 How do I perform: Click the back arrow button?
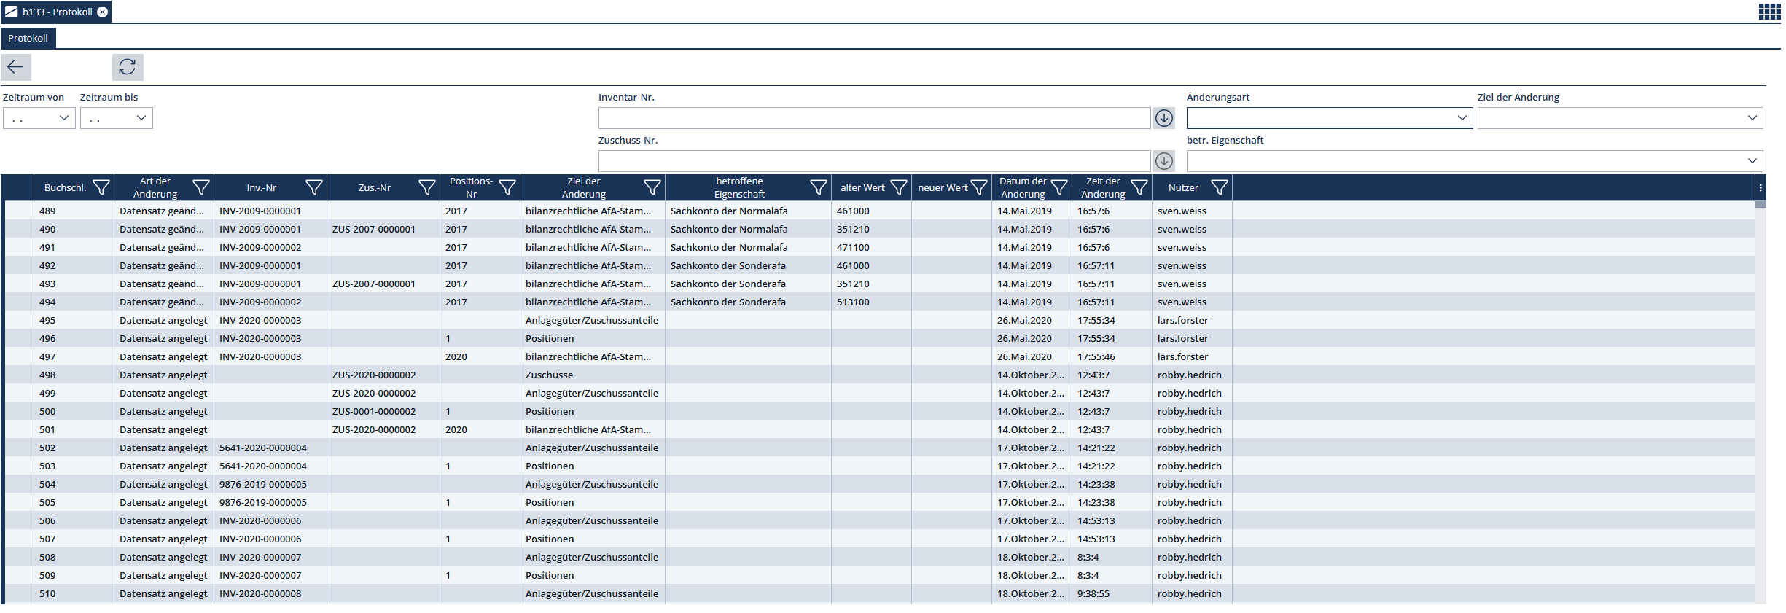click(15, 67)
